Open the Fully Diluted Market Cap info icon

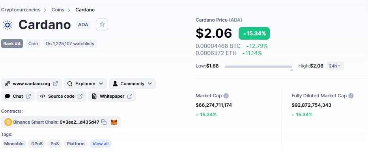tap(351, 96)
